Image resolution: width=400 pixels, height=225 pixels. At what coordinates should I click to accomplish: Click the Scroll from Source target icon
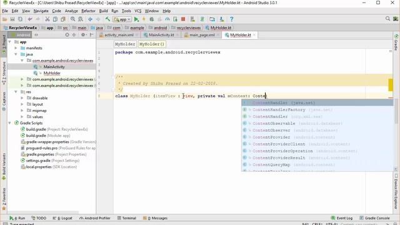click(x=67, y=35)
